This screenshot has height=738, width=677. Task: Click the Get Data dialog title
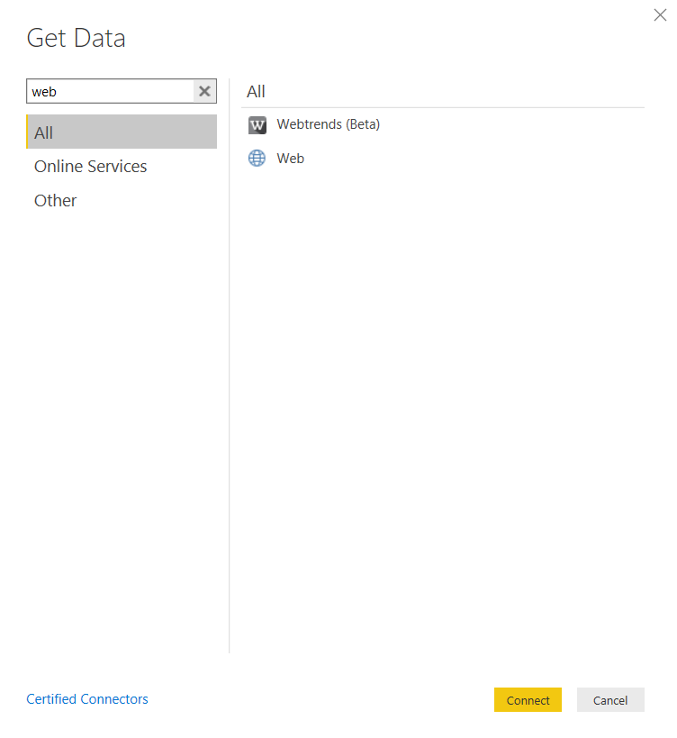[x=77, y=38]
